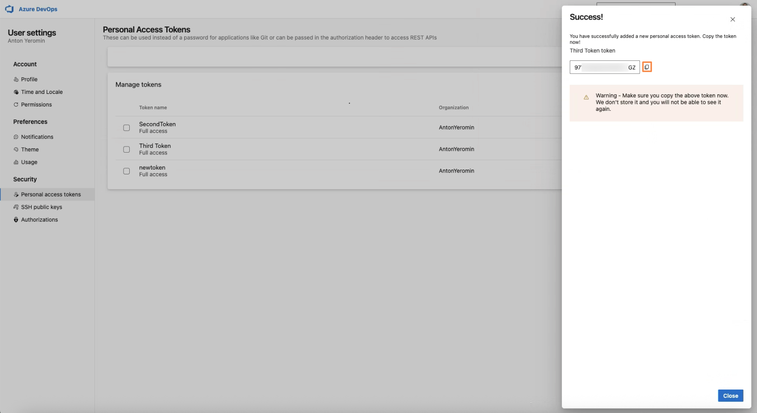
Task: Open Personal access tokens menu item
Action: point(50,195)
